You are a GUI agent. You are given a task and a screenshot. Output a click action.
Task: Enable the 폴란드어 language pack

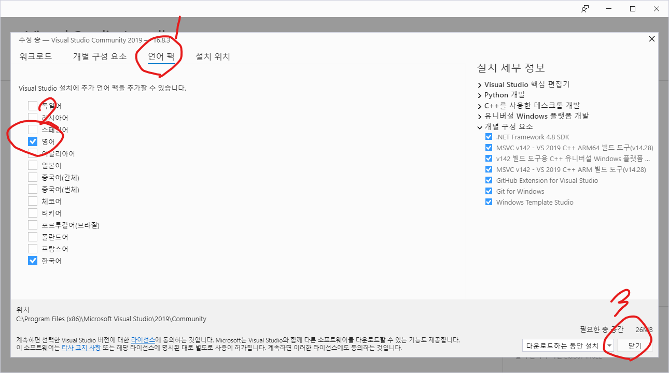[33, 237]
